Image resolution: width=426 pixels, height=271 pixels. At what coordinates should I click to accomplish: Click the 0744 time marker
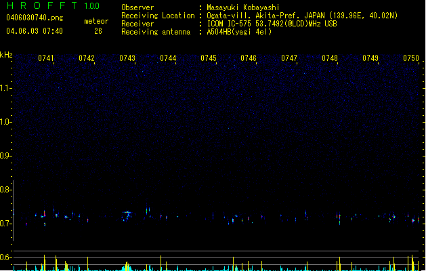168,58
